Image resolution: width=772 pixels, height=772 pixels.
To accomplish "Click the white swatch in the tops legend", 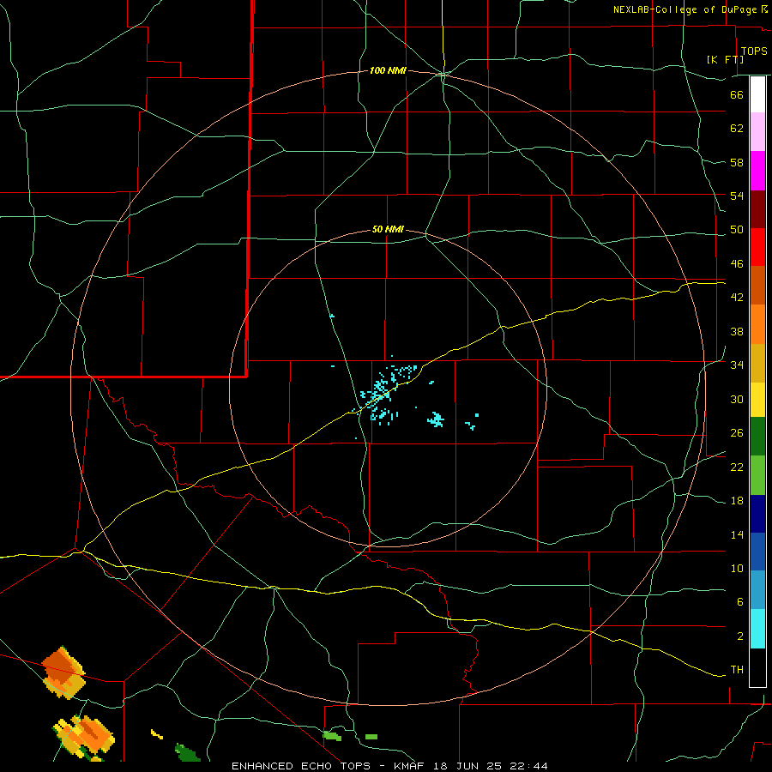I will (757, 94).
